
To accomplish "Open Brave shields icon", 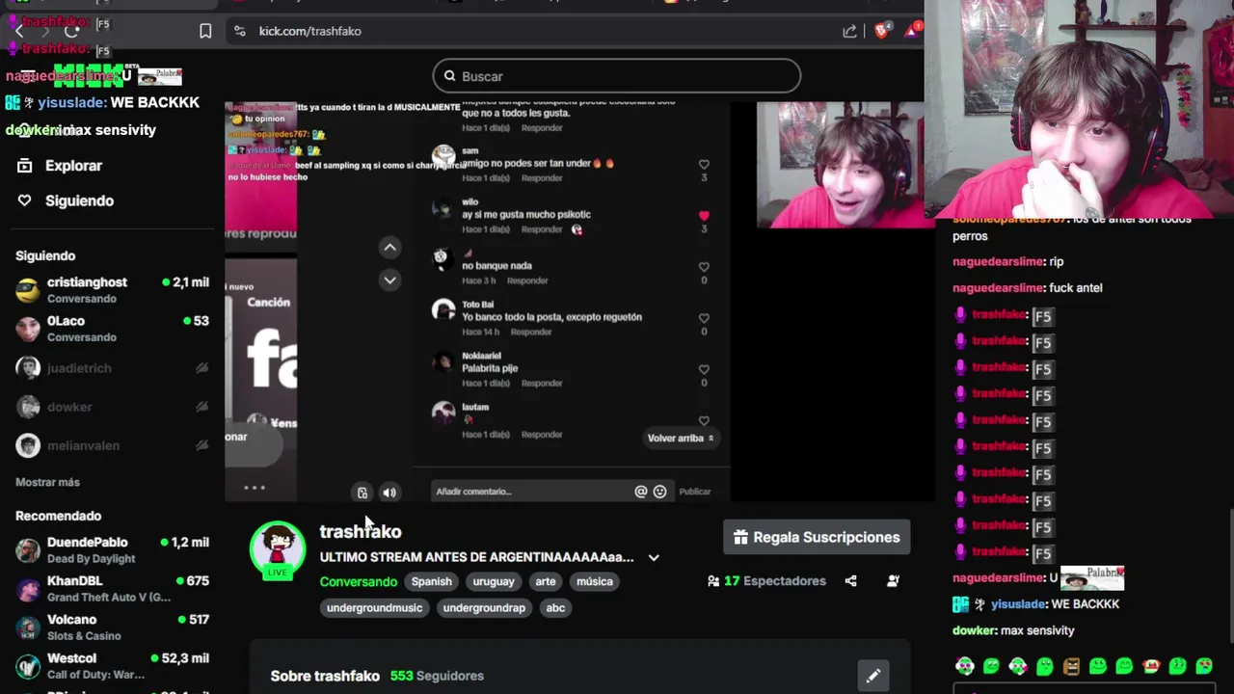I will [881, 31].
